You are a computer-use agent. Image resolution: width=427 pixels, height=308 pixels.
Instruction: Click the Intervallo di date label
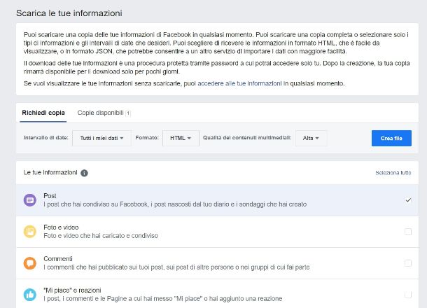(45, 138)
